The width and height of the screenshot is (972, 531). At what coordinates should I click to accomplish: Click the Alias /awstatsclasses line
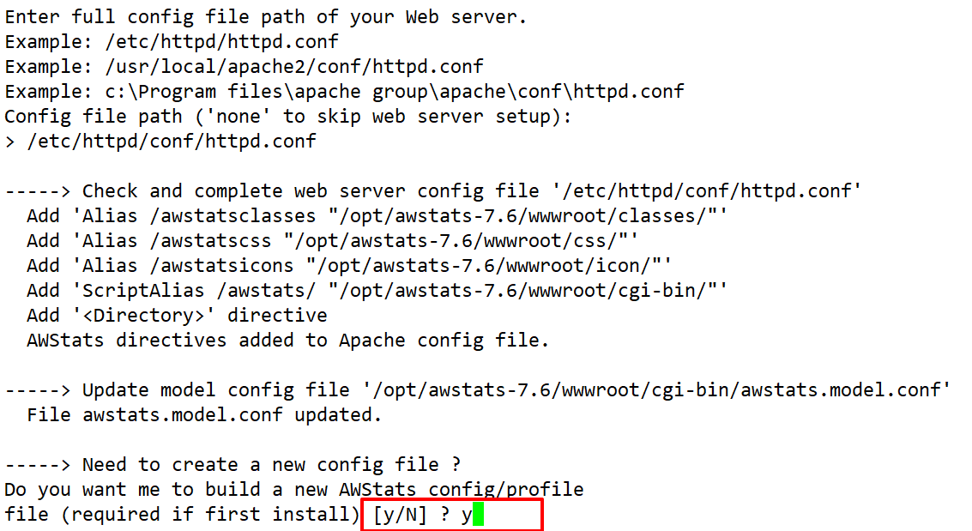[377, 215]
